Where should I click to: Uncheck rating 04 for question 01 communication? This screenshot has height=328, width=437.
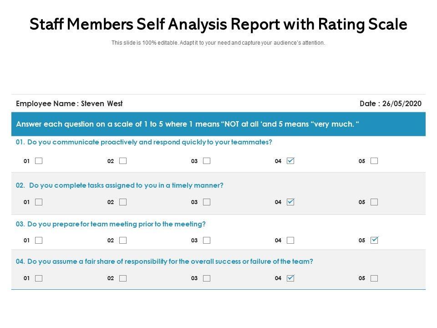290,161
